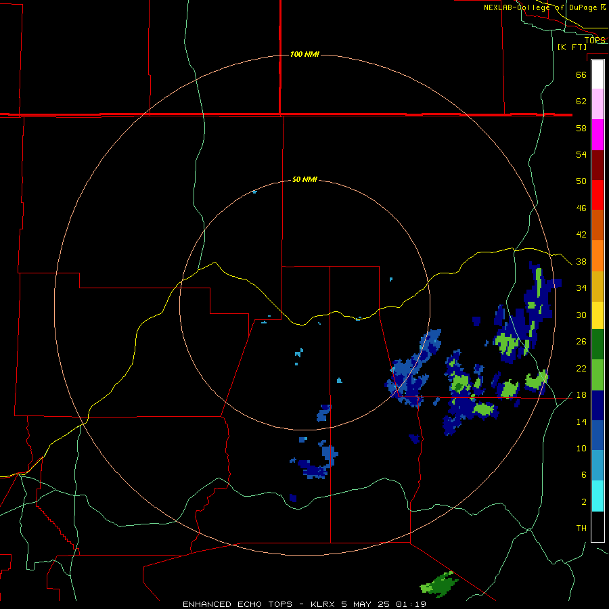Click legend value '10'

[581, 449]
